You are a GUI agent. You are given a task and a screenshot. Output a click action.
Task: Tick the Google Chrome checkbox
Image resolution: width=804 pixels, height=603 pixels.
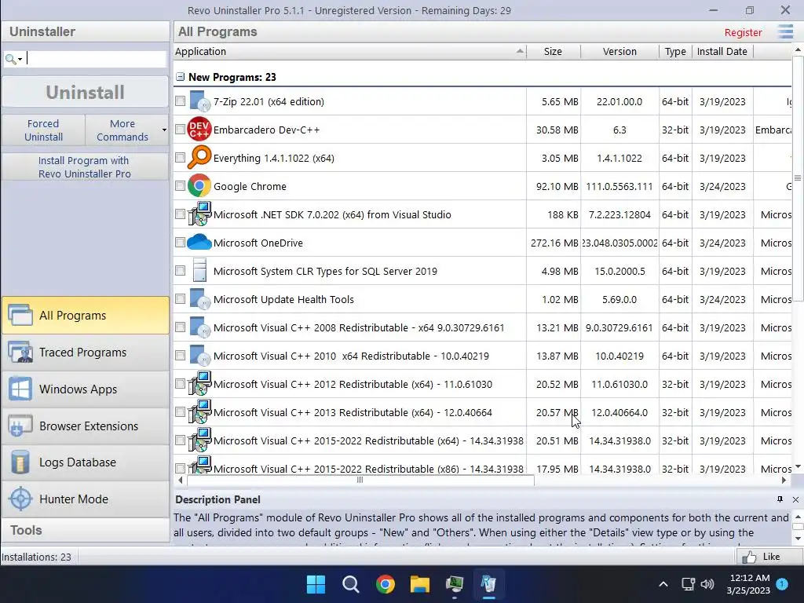(x=180, y=185)
